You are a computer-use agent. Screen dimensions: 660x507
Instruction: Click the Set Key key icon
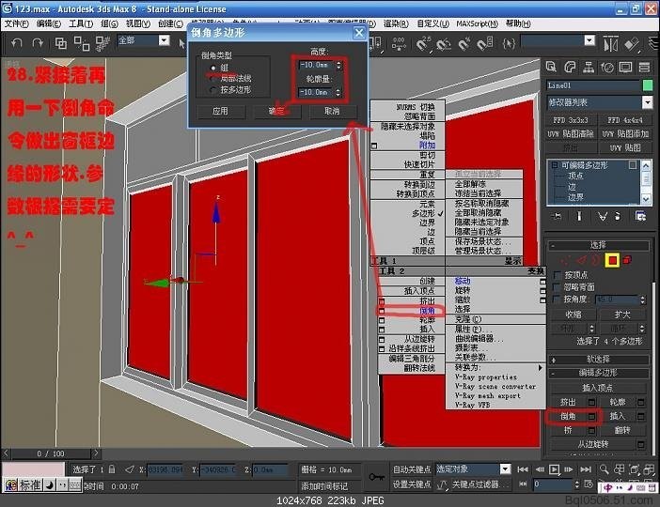pyautogui.click(x=377, y=477)
